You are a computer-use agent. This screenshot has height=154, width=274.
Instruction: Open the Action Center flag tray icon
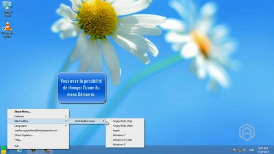(x=235, y=150)
